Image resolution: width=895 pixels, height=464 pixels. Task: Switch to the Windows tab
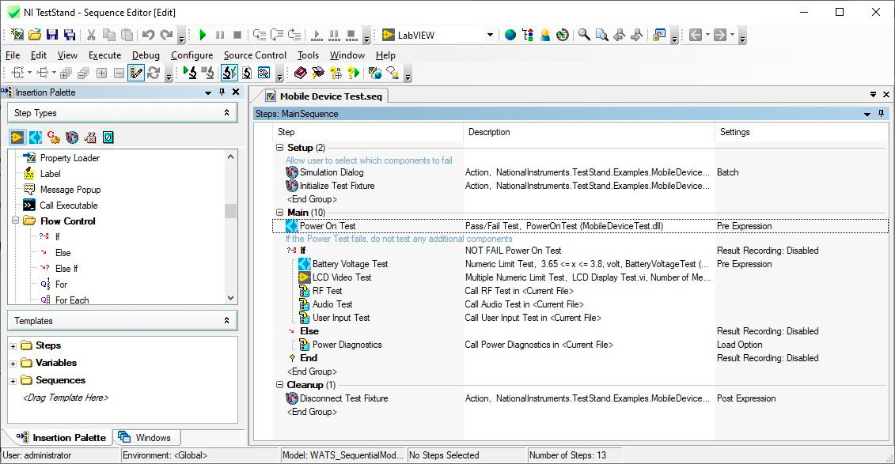coord(146,437)
